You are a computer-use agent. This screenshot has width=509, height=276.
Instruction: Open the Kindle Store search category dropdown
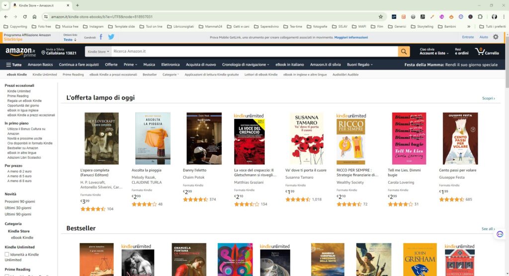pyautogui.click(x=98, y=52)
